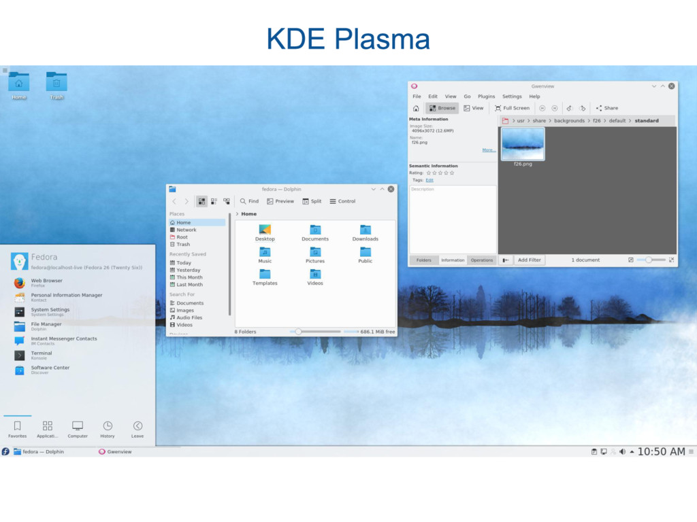Rotate image left in Gwenview

[570, 108]
